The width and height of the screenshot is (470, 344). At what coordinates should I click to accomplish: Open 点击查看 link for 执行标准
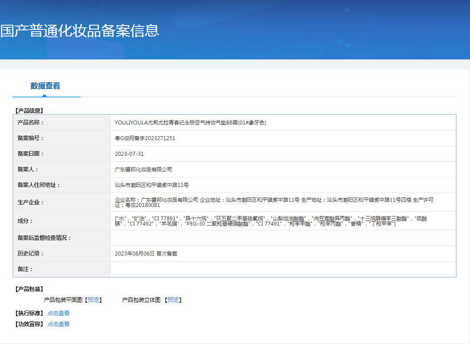pos(59,313)
